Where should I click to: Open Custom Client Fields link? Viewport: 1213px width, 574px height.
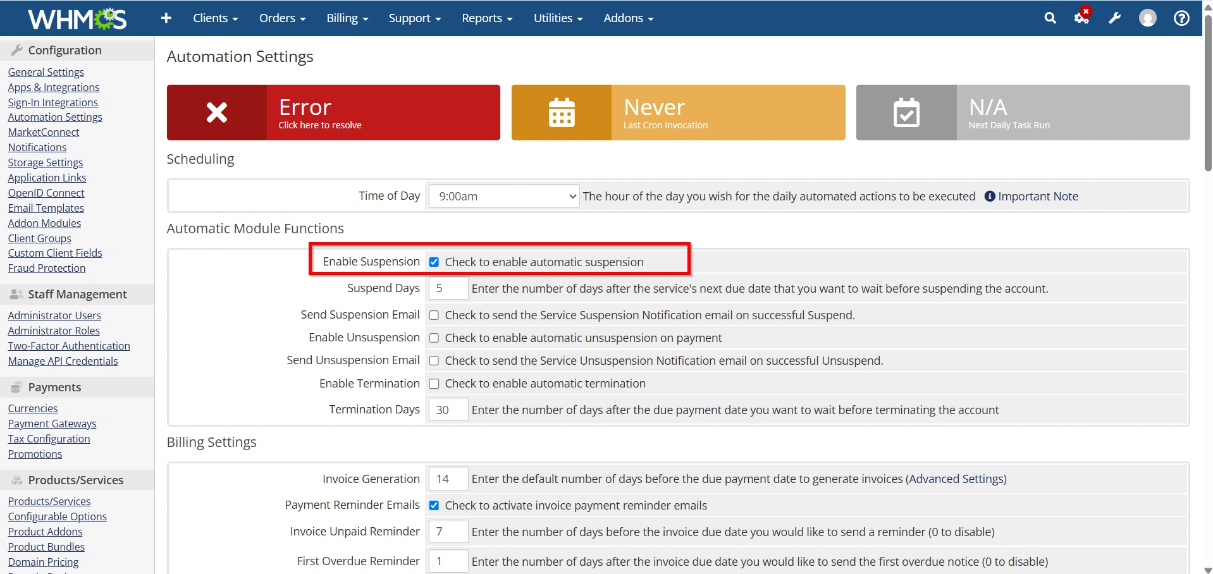point(55,253)
